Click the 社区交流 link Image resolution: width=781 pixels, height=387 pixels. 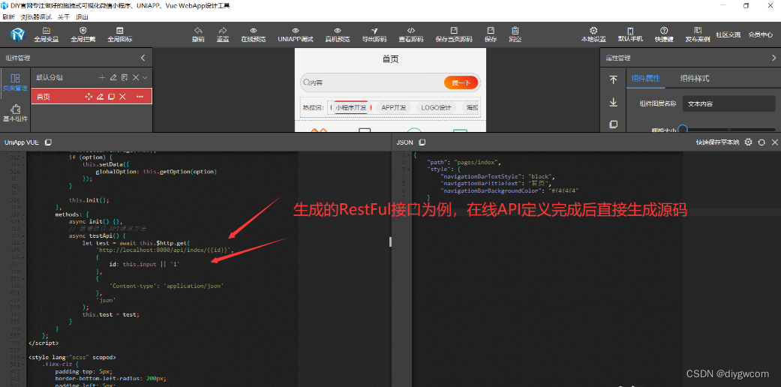(728, 34)
